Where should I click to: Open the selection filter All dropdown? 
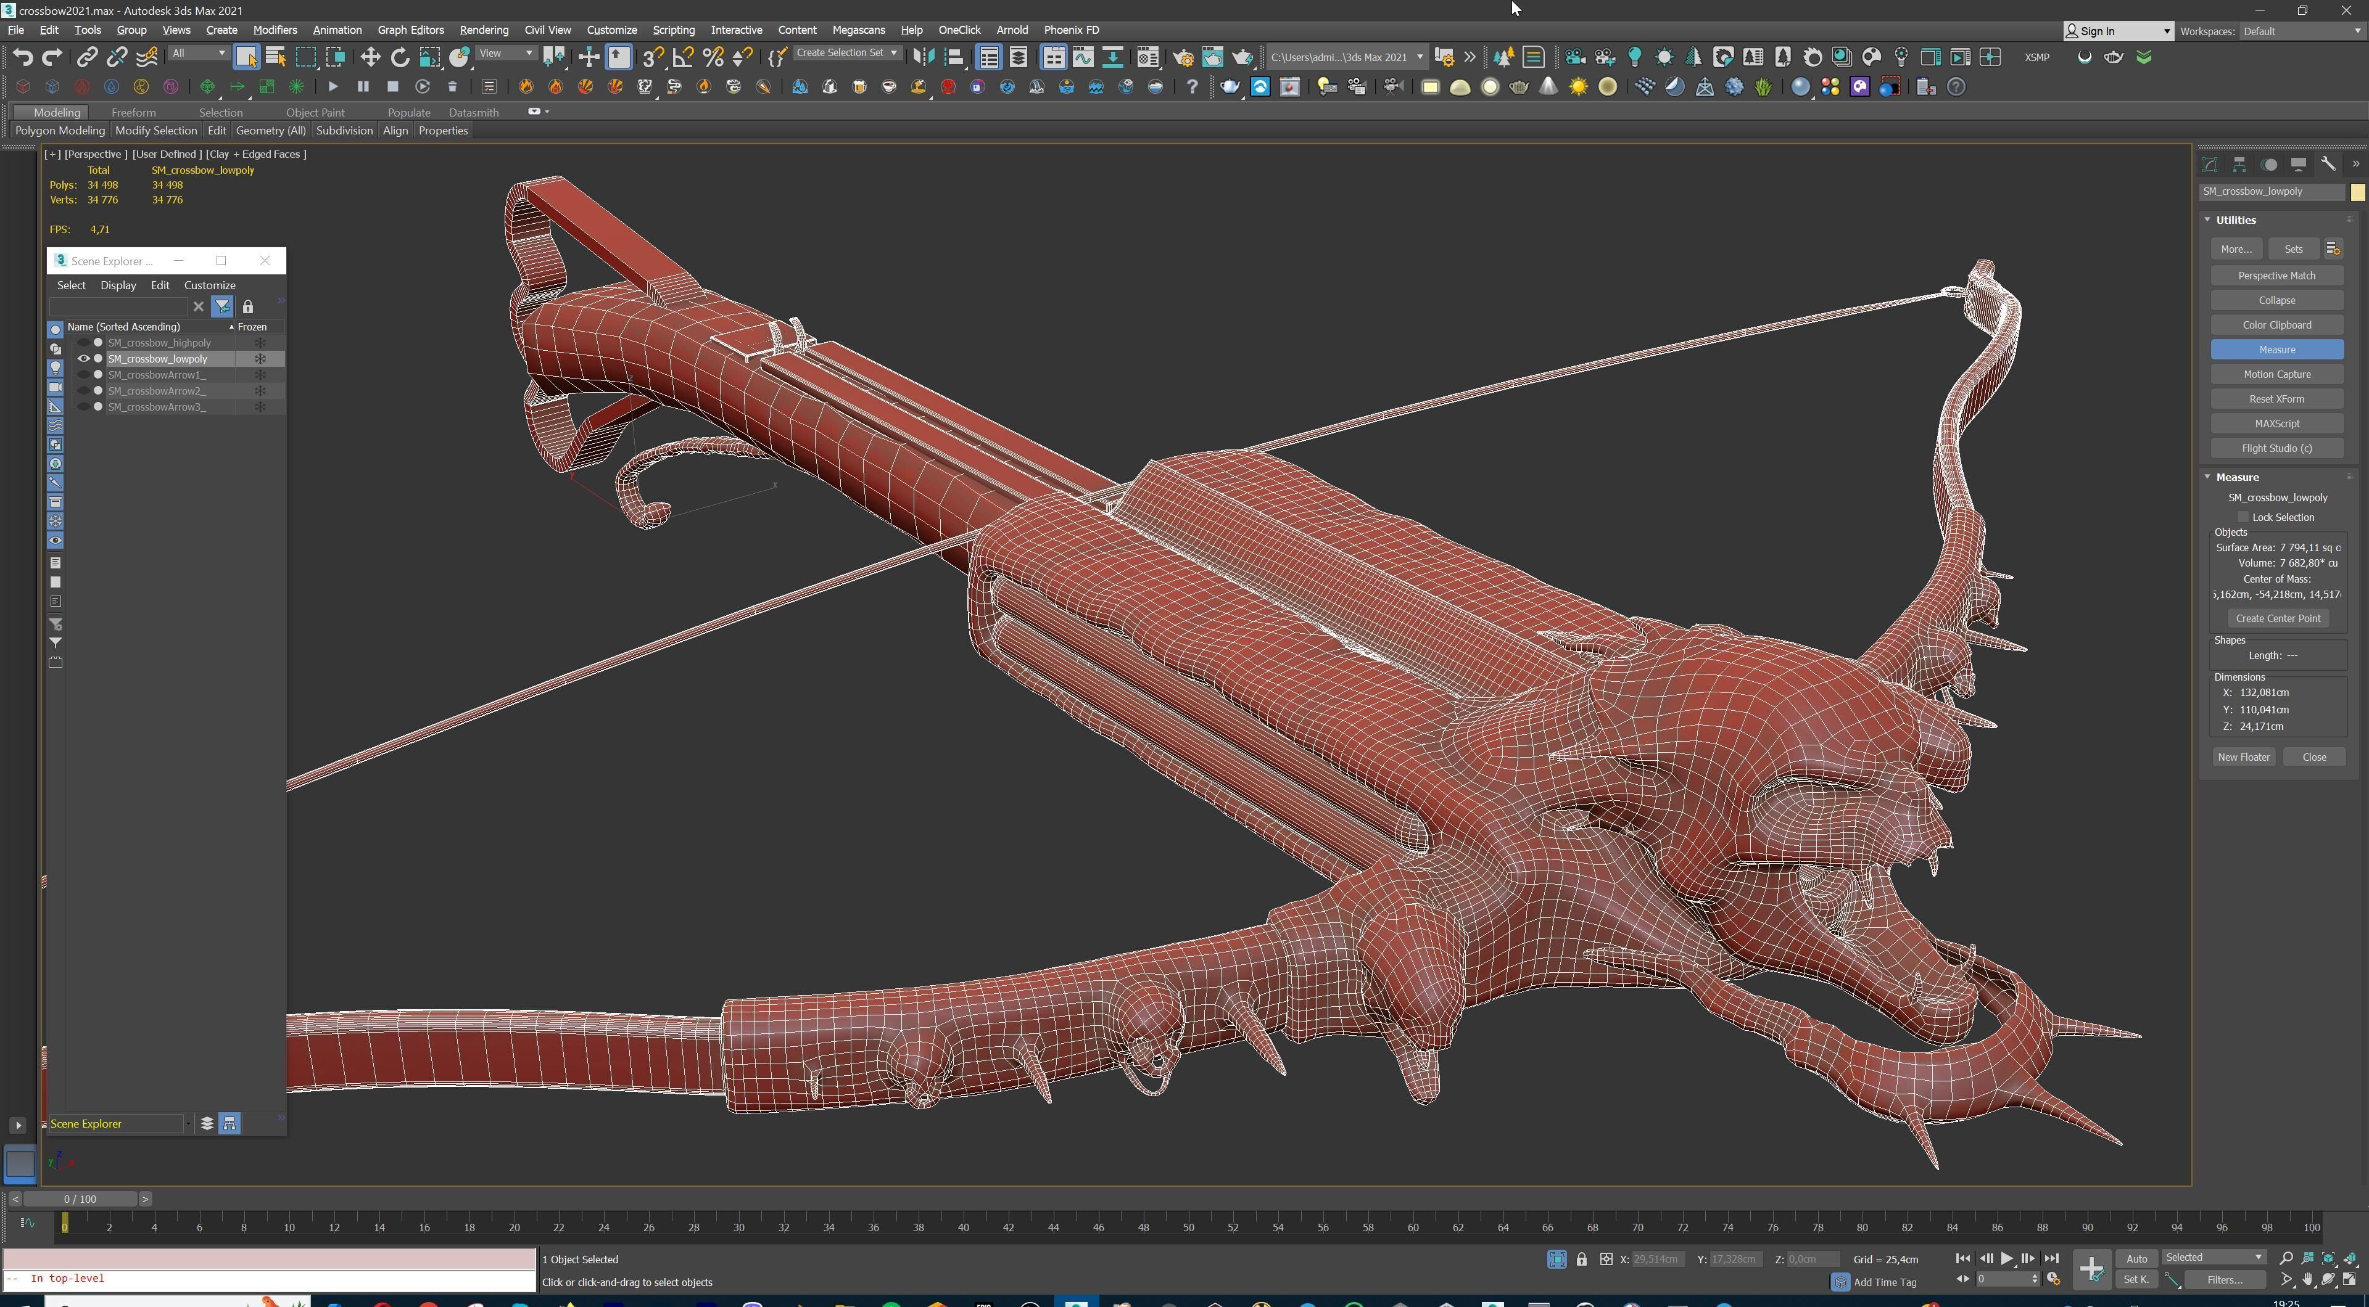(199, 53)
